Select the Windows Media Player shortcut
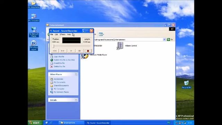Image resolution: width=222 pixels, height=125 pixels. 94,56
